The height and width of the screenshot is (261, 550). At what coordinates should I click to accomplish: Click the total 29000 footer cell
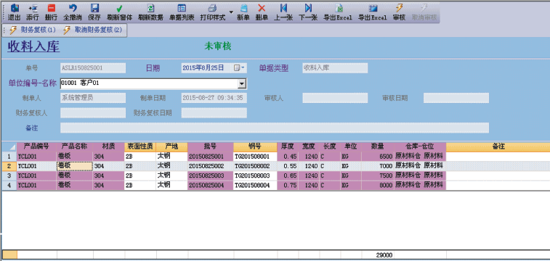click(x=377, y=255)
